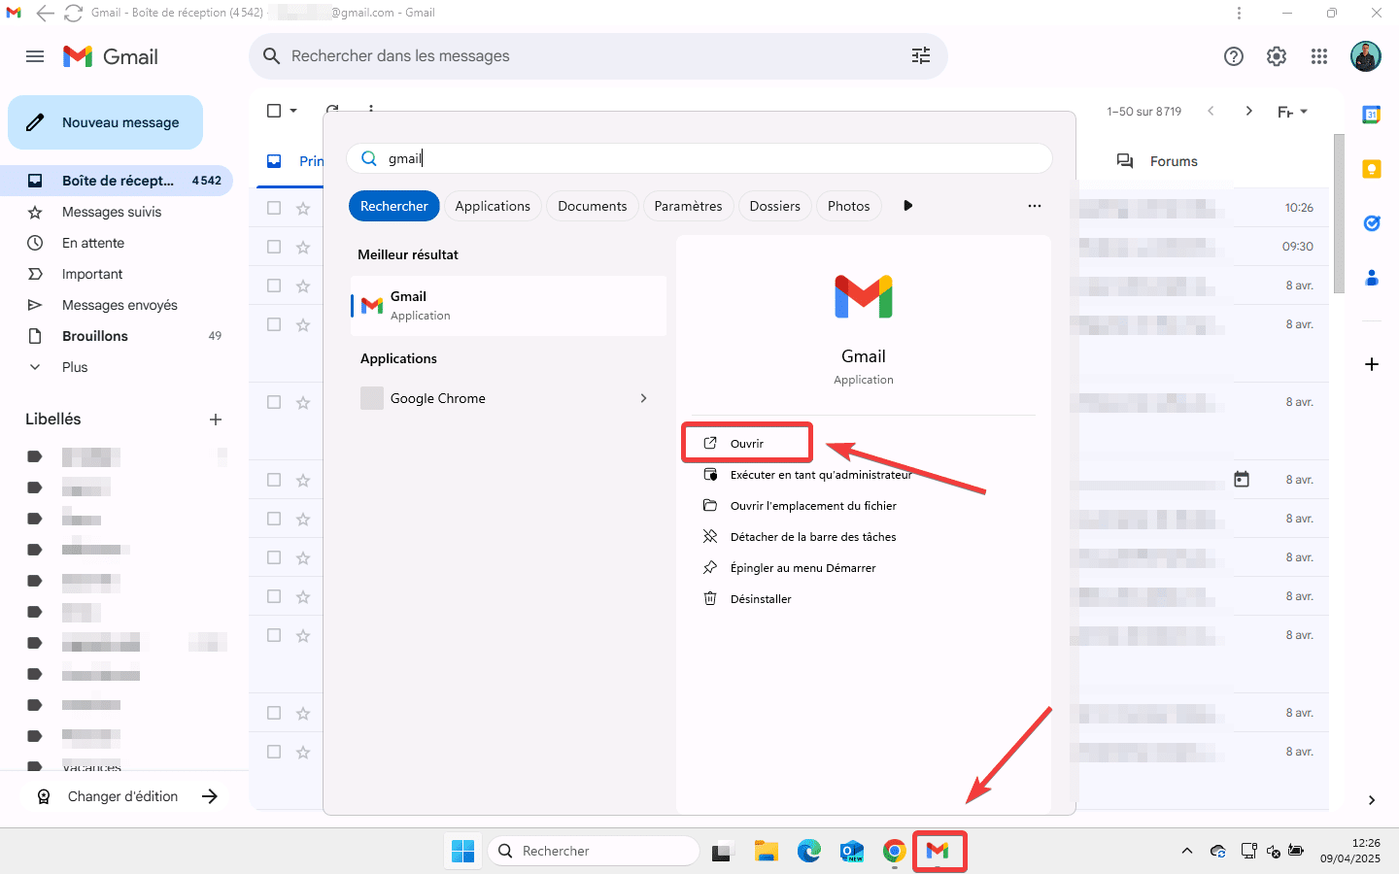Click Ouvrir to open Gmail
The width and height of the screenshot is (1399, 874).
point(747,444)
